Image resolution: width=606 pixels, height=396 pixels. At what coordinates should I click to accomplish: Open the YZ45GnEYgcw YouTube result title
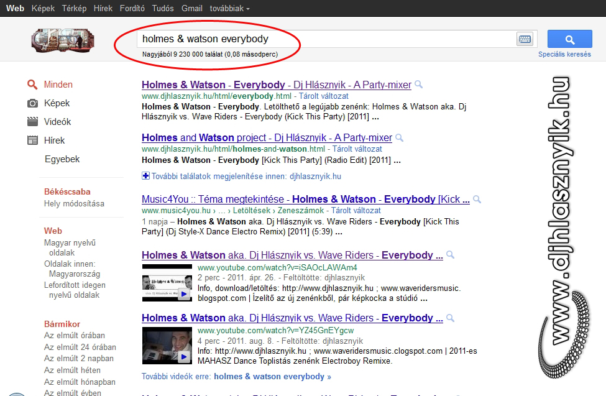click(292, 318)
